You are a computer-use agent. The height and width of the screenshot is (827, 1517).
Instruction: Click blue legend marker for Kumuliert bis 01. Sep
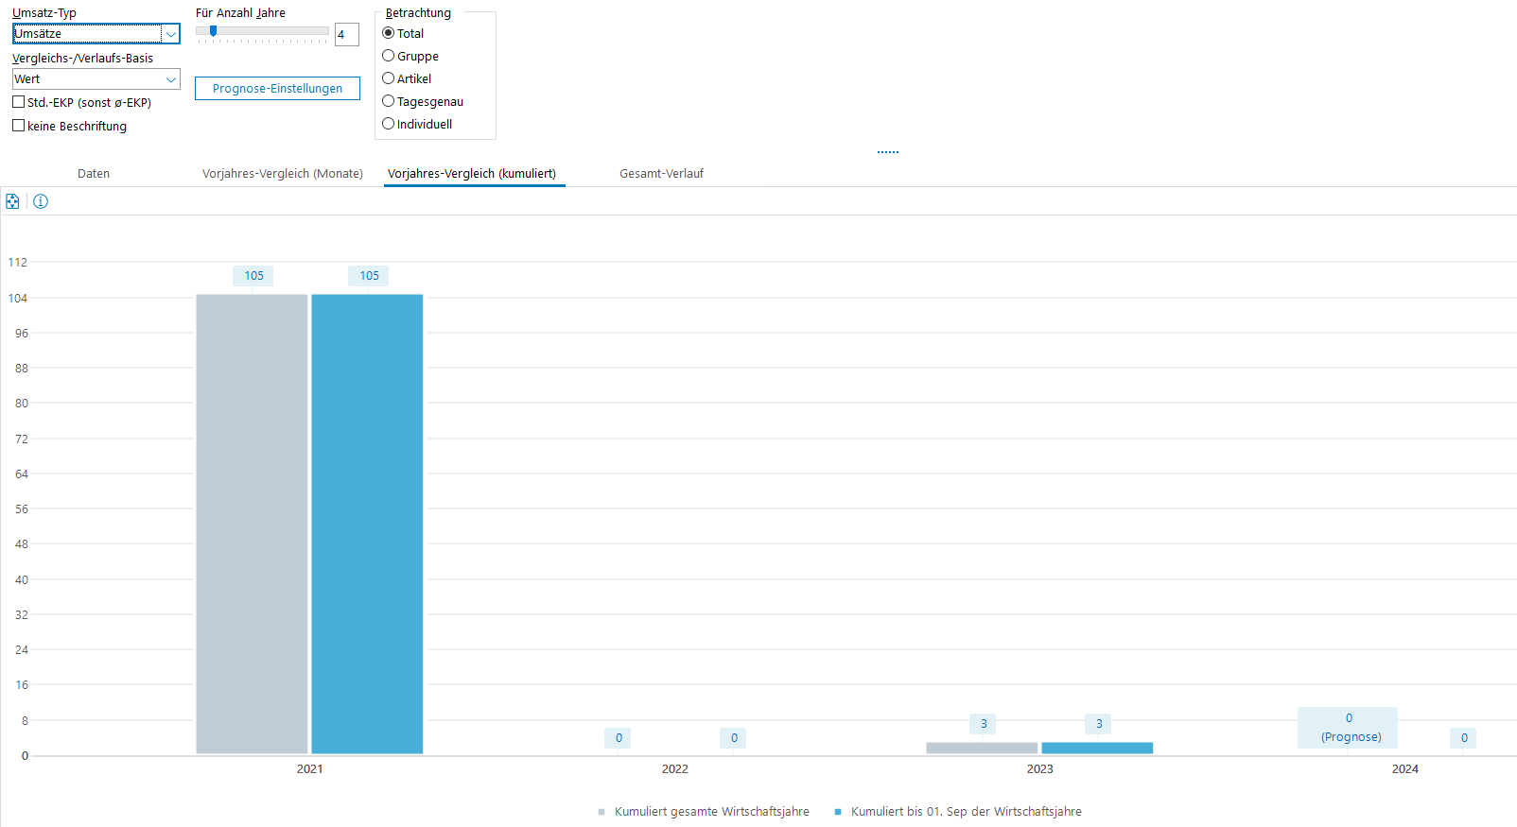(x=838, y=812)
